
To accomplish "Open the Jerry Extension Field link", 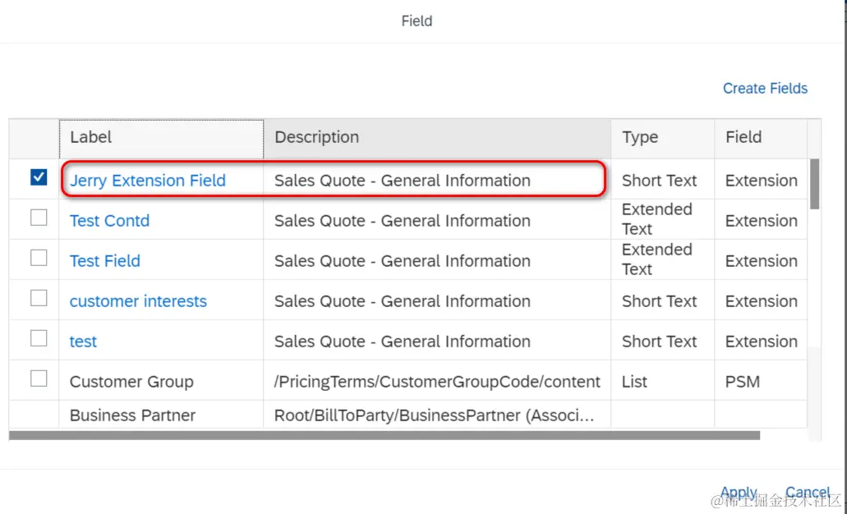I will (147, 181).
